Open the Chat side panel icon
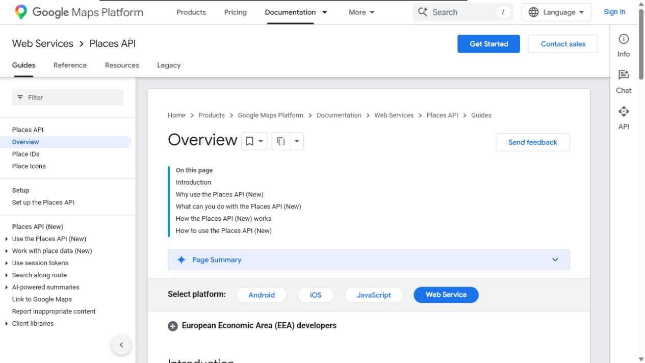Screen dimensions: 645x363 point(624,75)
